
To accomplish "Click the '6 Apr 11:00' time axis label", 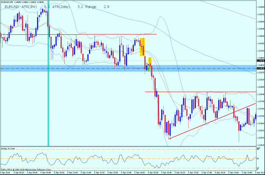I will tap(72, 173).
